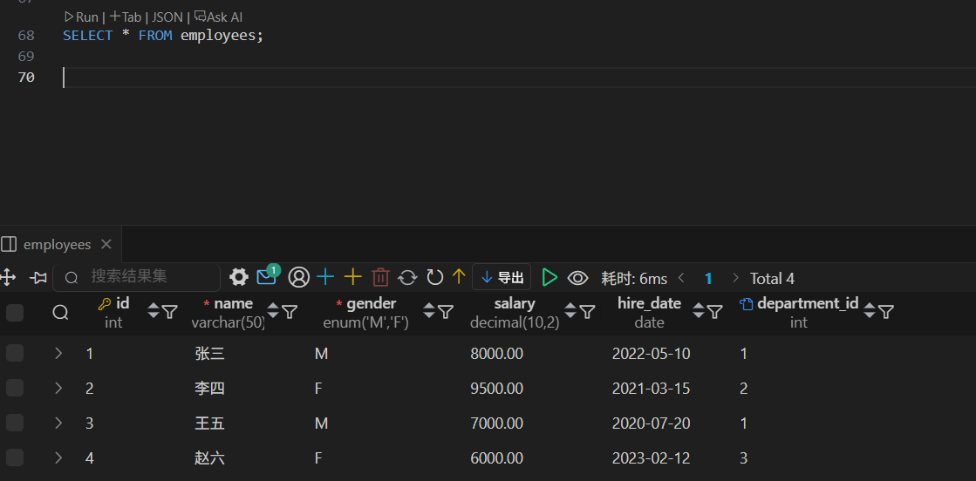The width and height of the screenshot is (976, 481).
Task: Click Ask AI code lens
Action: tap(218, 17)
